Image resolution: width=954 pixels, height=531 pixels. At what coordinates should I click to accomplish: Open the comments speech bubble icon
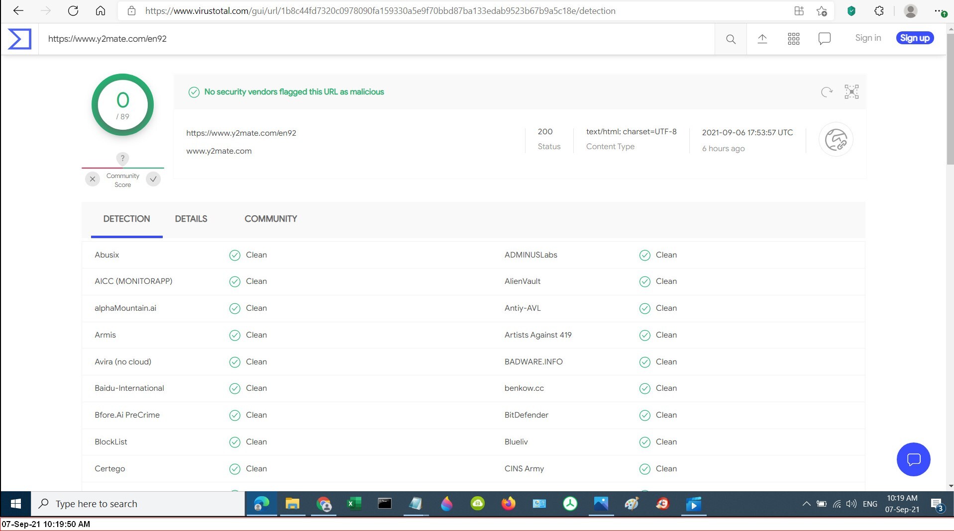point(824,39)
